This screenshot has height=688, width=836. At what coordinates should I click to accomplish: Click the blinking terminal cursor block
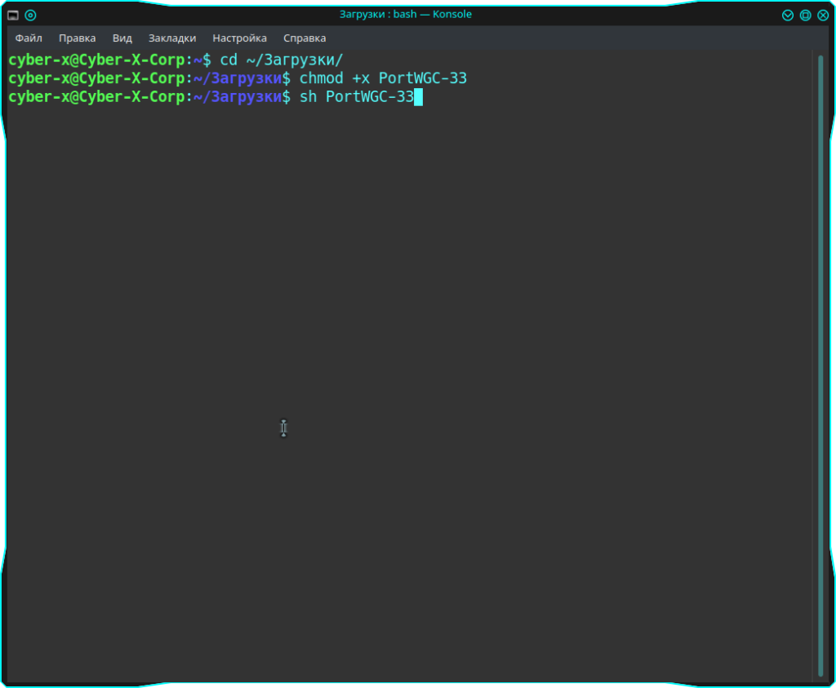pos(419,97)
